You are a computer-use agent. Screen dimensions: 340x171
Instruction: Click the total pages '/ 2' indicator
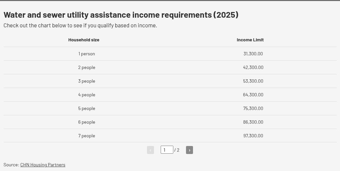pos(177,150)
